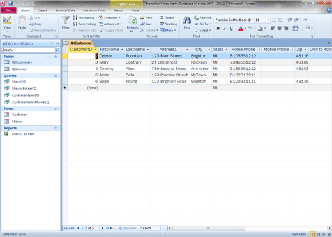
Task: Apply italic formatting
Action: (225, 28)
